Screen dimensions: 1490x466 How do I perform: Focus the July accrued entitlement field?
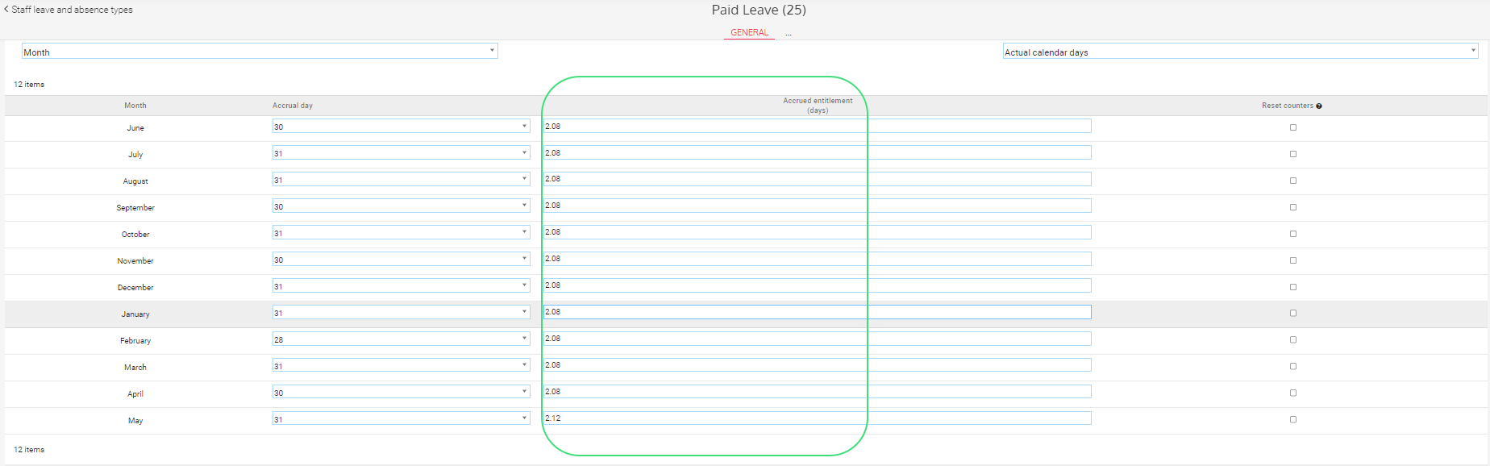point(817,153)
